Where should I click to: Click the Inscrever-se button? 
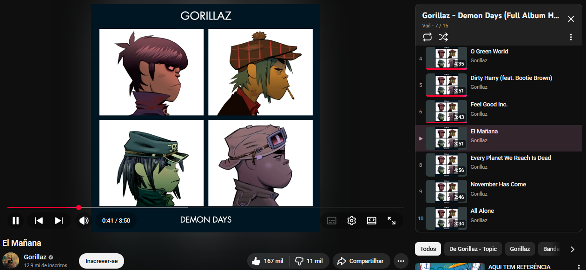101,261
